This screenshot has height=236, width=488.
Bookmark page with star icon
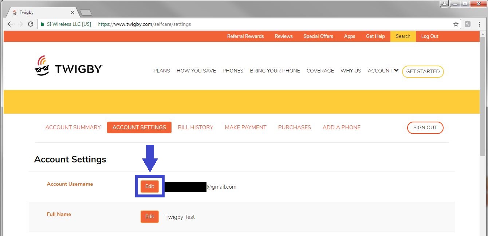pos(456,24)
